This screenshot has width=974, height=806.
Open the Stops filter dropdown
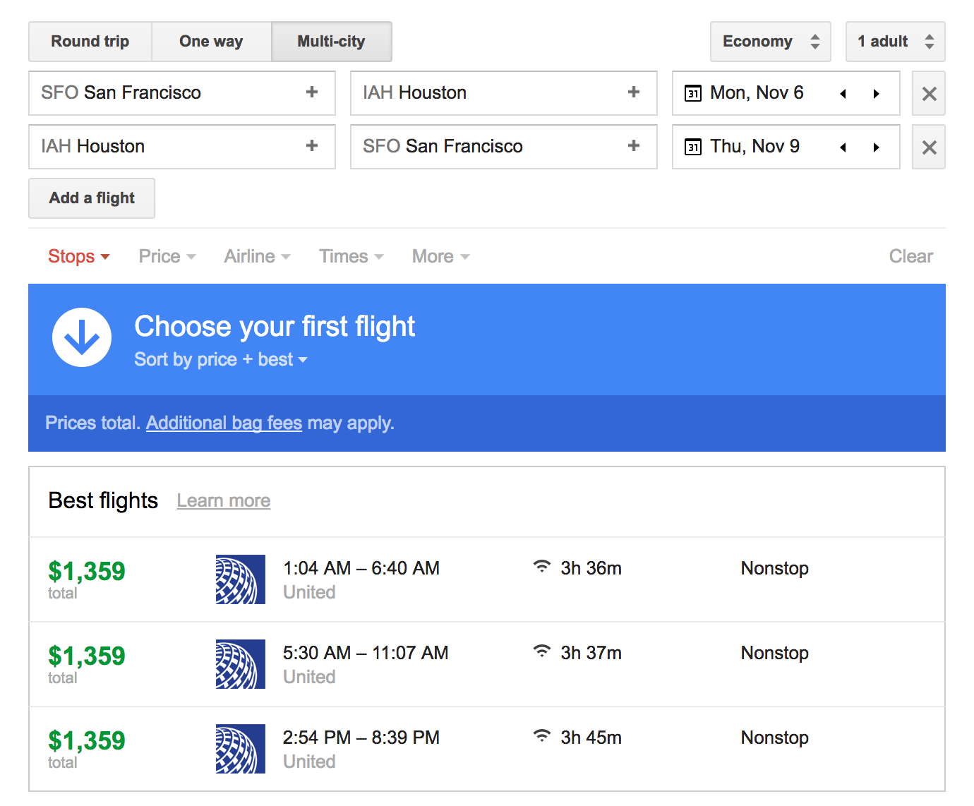[x=78, y=256]
